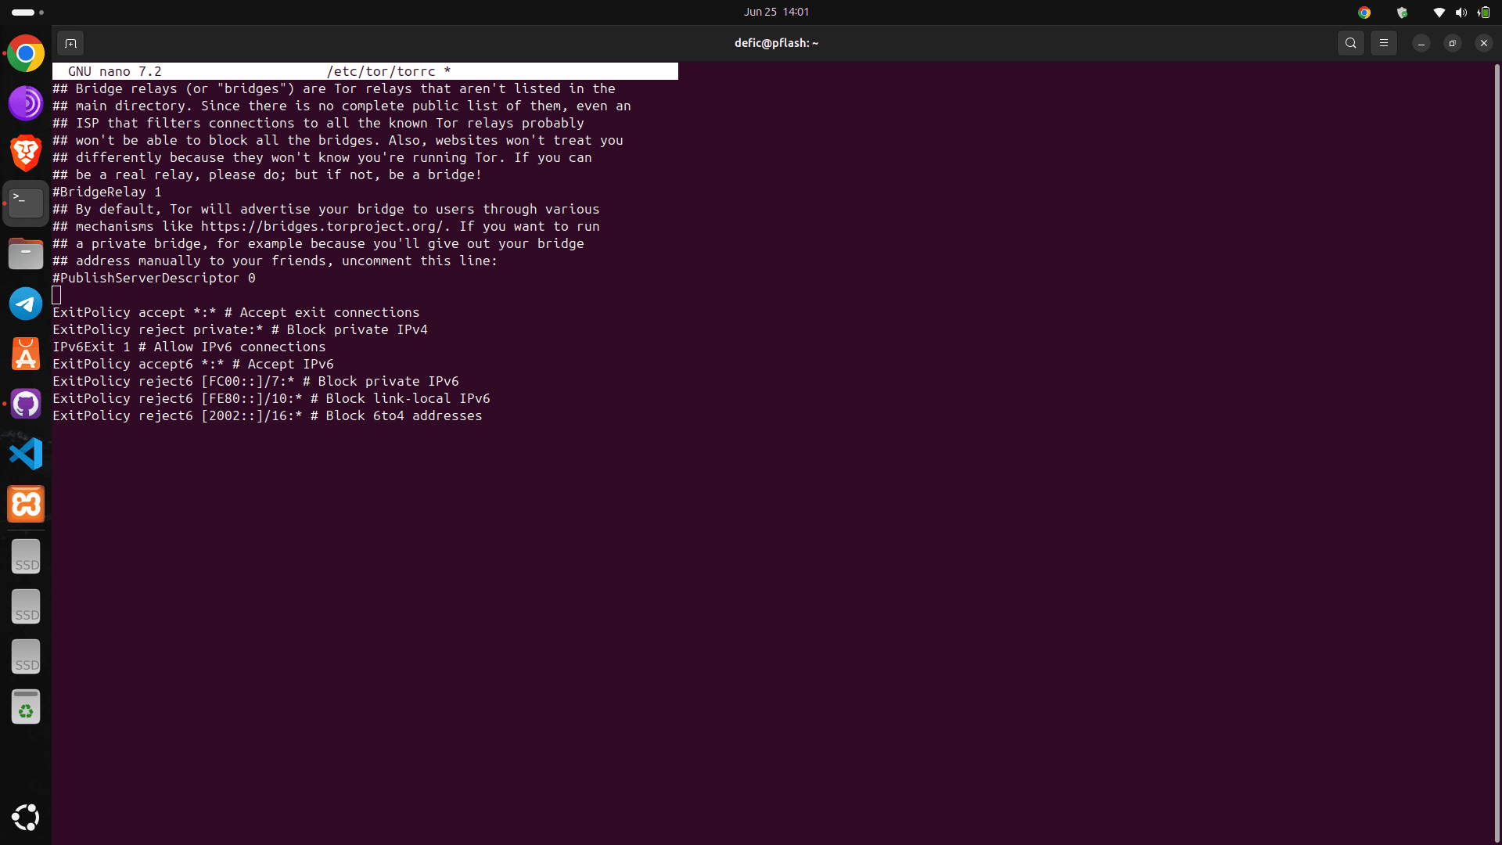1502x845 pixels.
Task: Click the 'reject6 [FC00::]/7:*' line
Action: click(256, 381)
